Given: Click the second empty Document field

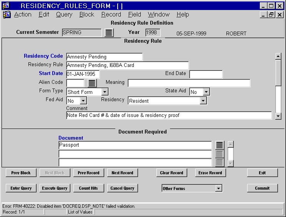Looking at the screenshot, I should pyautogui.click(x=135, y=154).
